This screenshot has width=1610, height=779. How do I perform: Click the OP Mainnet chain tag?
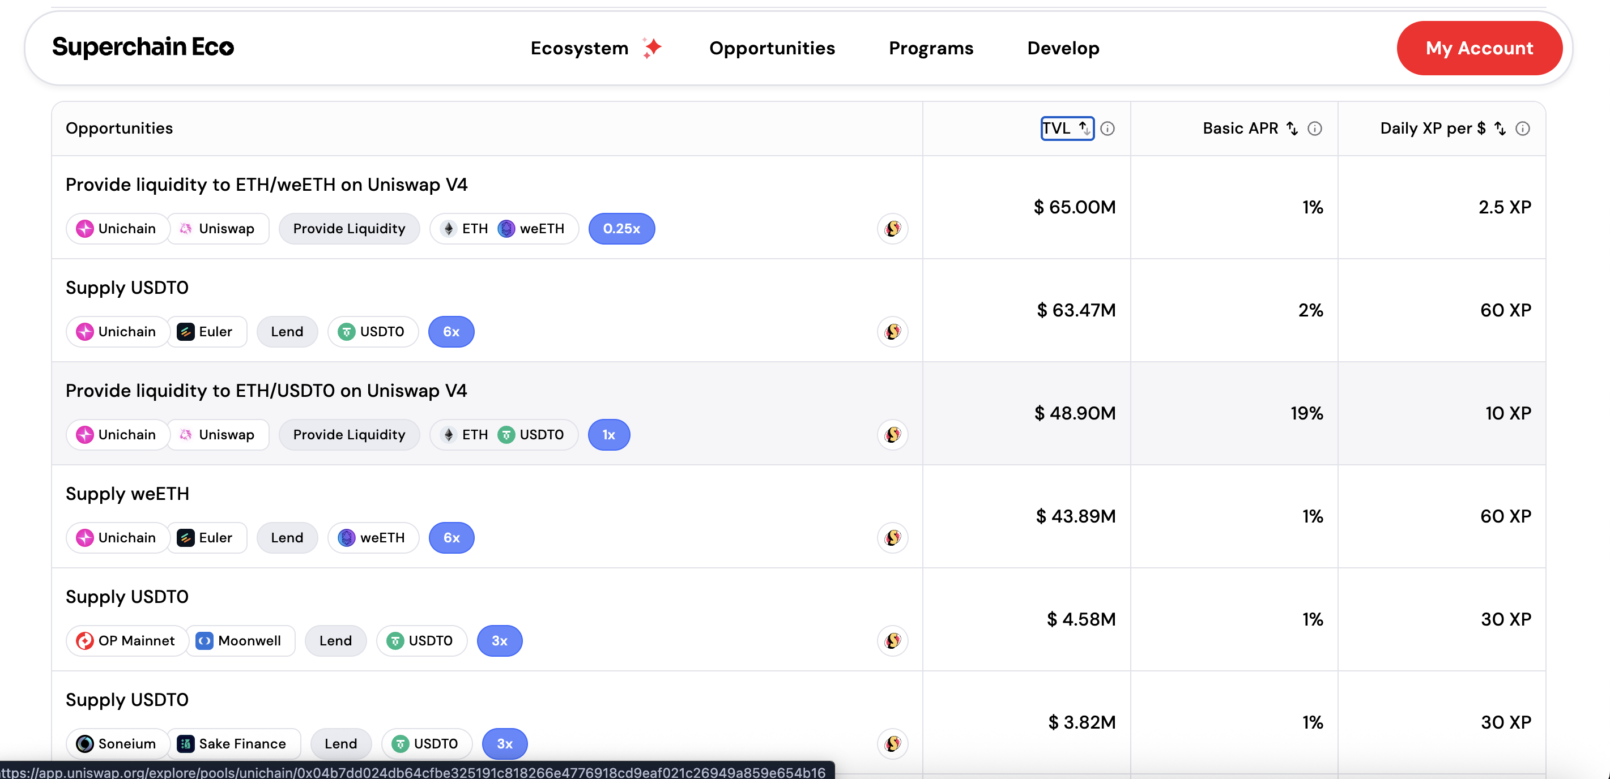click(x=126, y=641)
